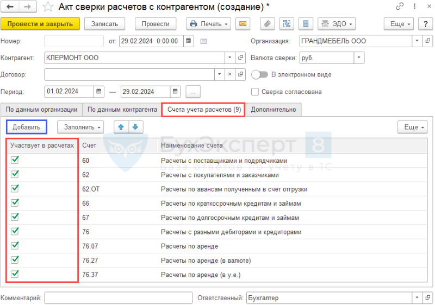Uncheck participation checkbox for account 62.ОТ

(15, 188)
